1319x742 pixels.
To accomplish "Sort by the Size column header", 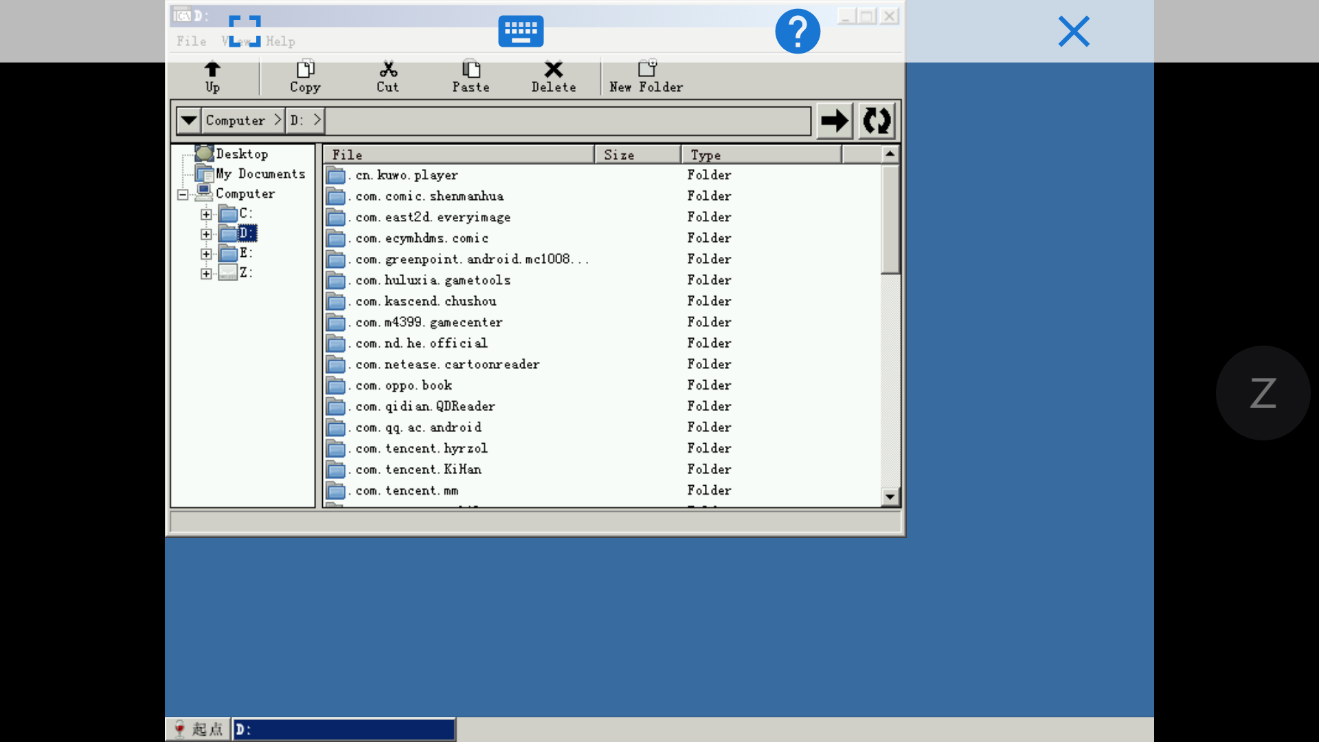I will [638, 155].
